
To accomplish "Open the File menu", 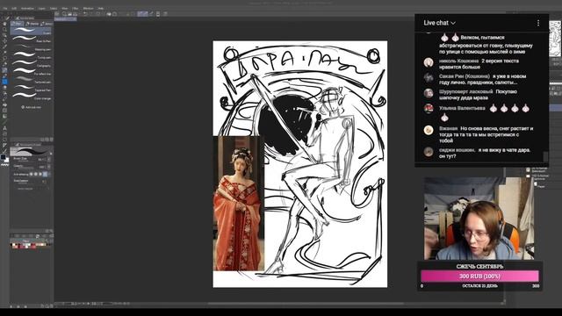I will click(5, 8).
